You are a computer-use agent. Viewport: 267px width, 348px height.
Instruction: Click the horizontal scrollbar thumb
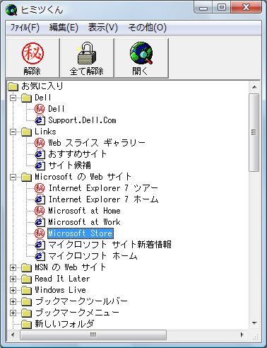click(93, 335)
